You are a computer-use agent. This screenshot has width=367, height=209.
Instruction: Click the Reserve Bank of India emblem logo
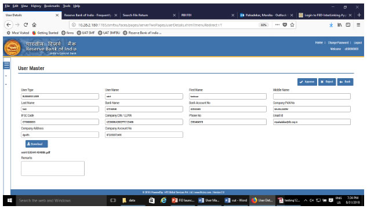pyautogui.click(x=12, y=47)
